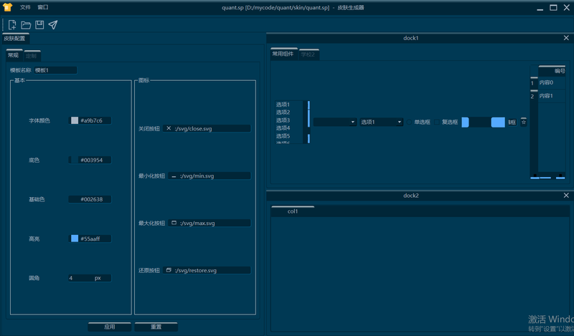Open the 窗口 menu
The width and height of the screenshot is (574, 336).
[43, 7]
